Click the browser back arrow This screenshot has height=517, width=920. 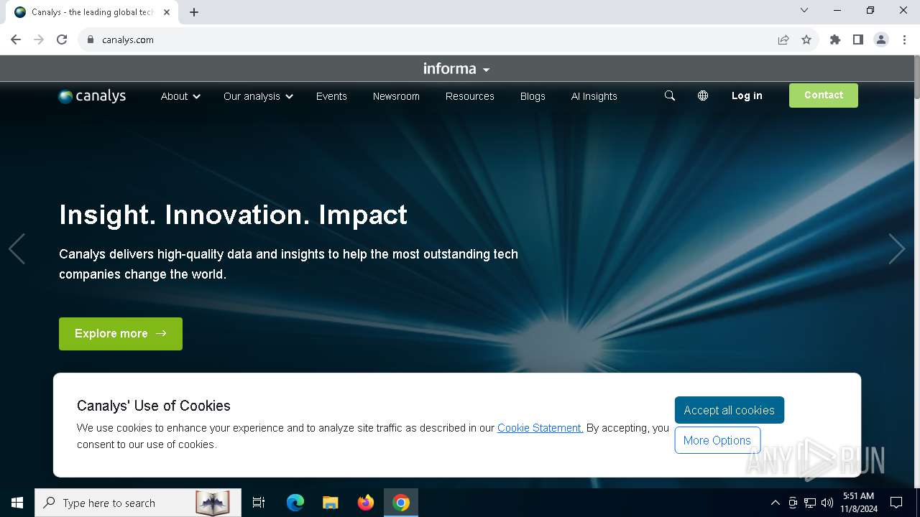coord(16,39)
